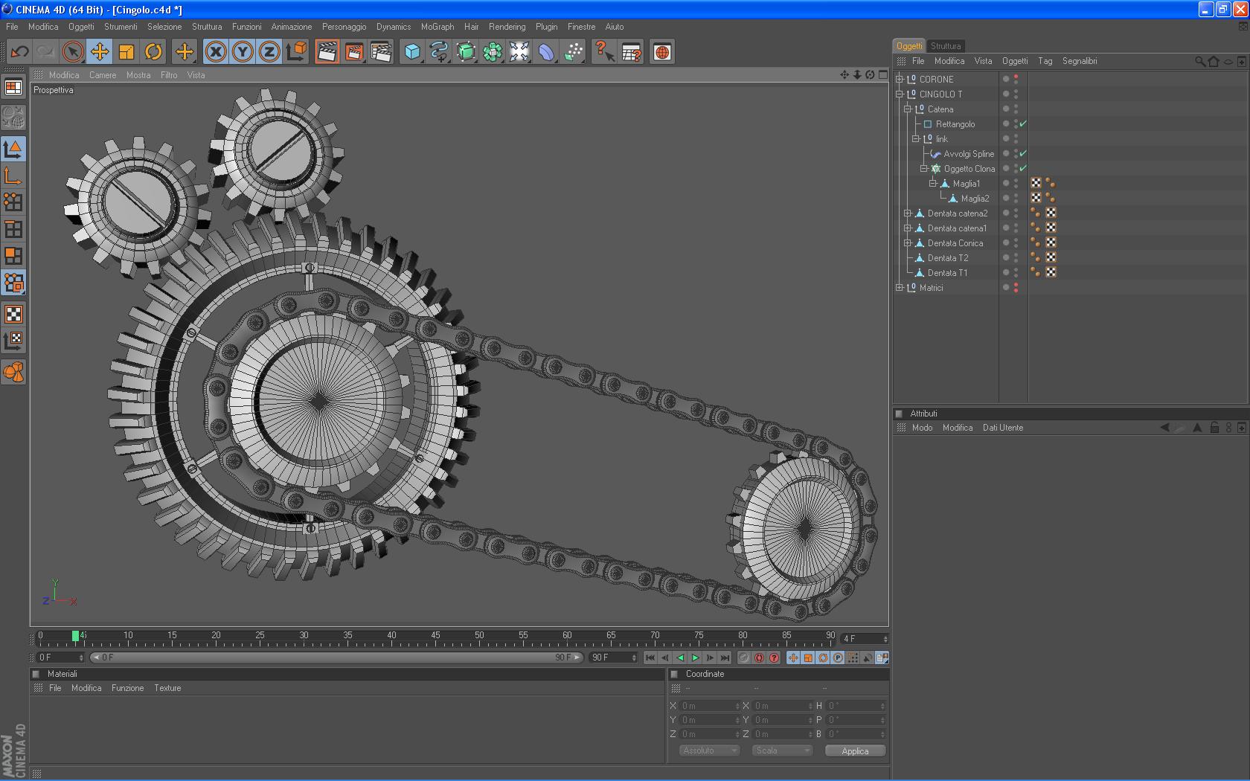This screenshot has height=781, width=1250.
Task: Select the Rotate tool in the toolbar
Action: click(x=153, y=51)
